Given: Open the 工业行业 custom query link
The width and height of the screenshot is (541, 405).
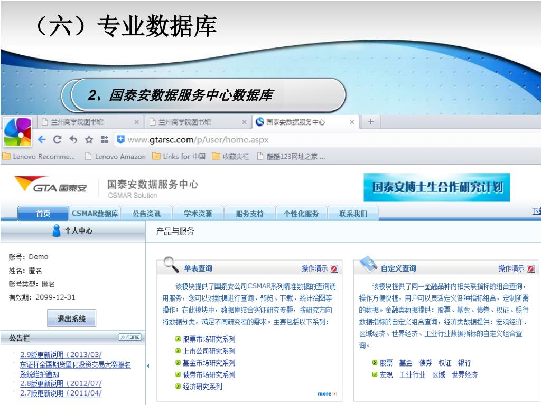Looking at the screenshot, I should (x=412, y=375).
